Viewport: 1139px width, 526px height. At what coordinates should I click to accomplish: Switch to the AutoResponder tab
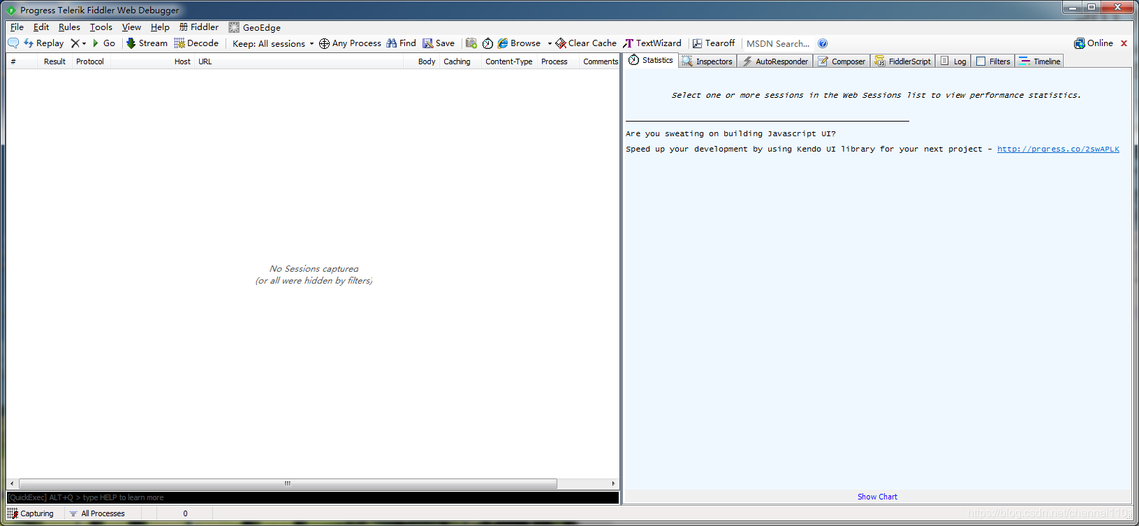click(775, 61)
